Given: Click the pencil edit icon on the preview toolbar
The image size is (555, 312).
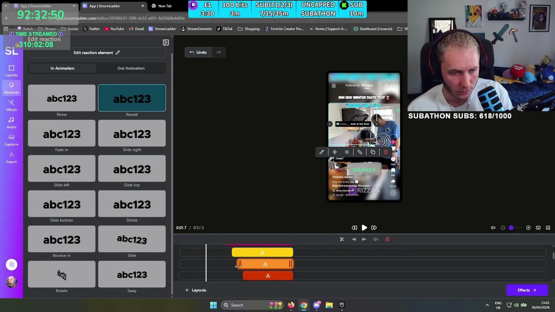Looking at the screenshot, I should 322,152.
